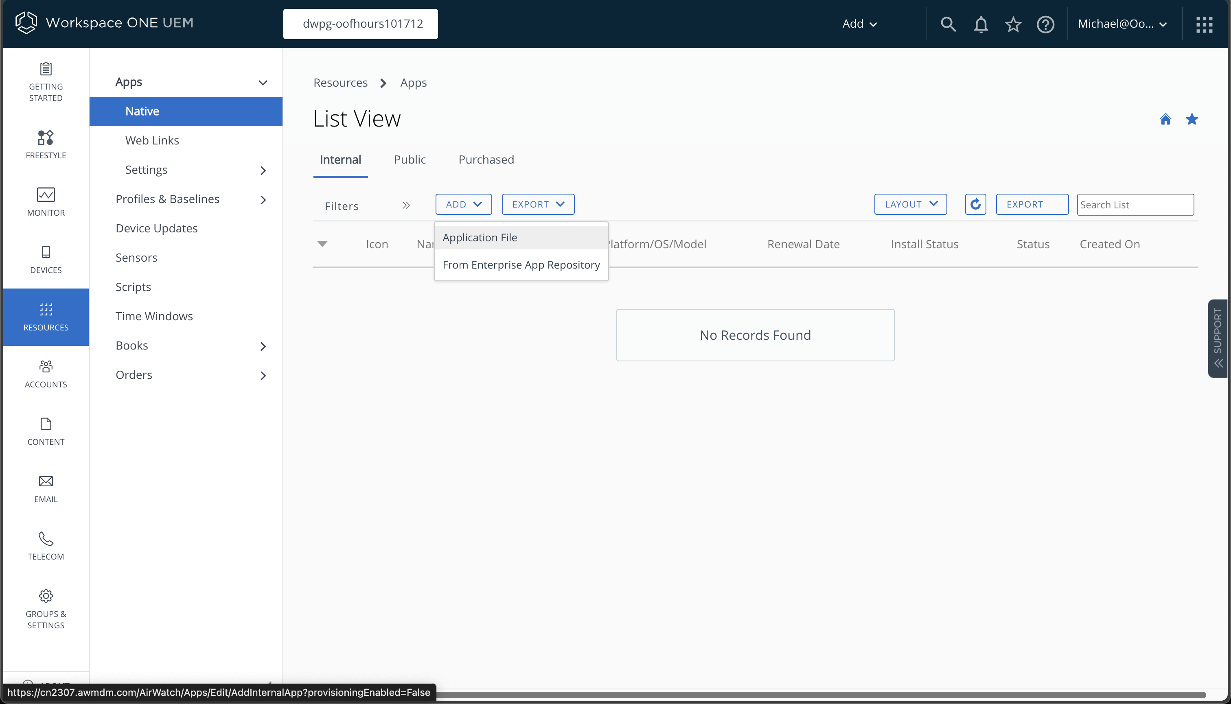Screen dimensions: 1231x704
Task: Open the Devices section in sidebar
Action: click(x=46, y=259)
